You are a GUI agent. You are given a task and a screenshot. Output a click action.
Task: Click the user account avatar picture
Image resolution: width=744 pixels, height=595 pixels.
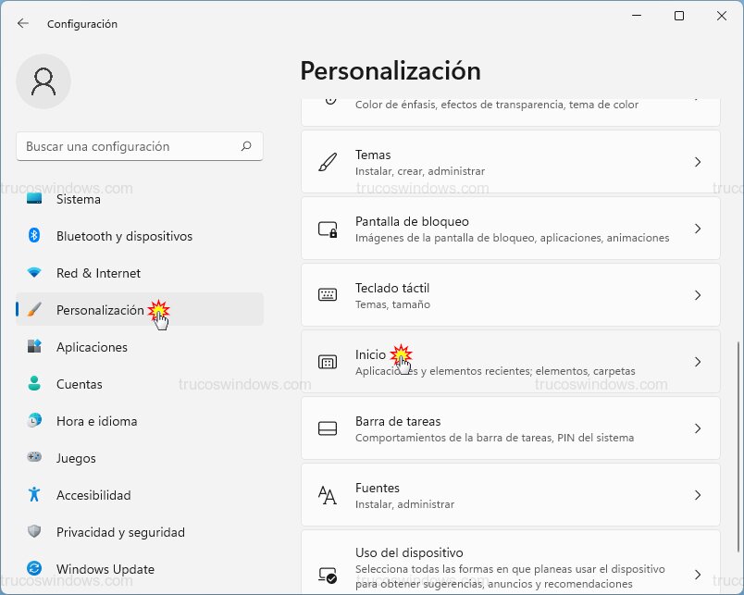point(43,81)
